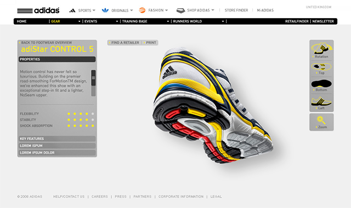351x208 pixels.
Task: Click the properties text scrollbar handle
Action: click(93, 78)
